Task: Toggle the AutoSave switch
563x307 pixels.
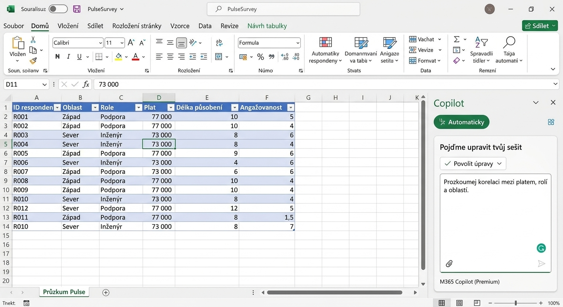Action: [x=58, y=9]
